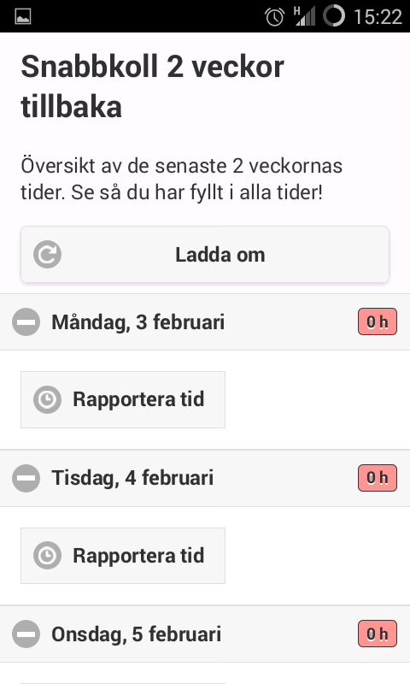
Task: Click minus icon beside Tisdag, 4 februari
Action: [x=26, y=478]
